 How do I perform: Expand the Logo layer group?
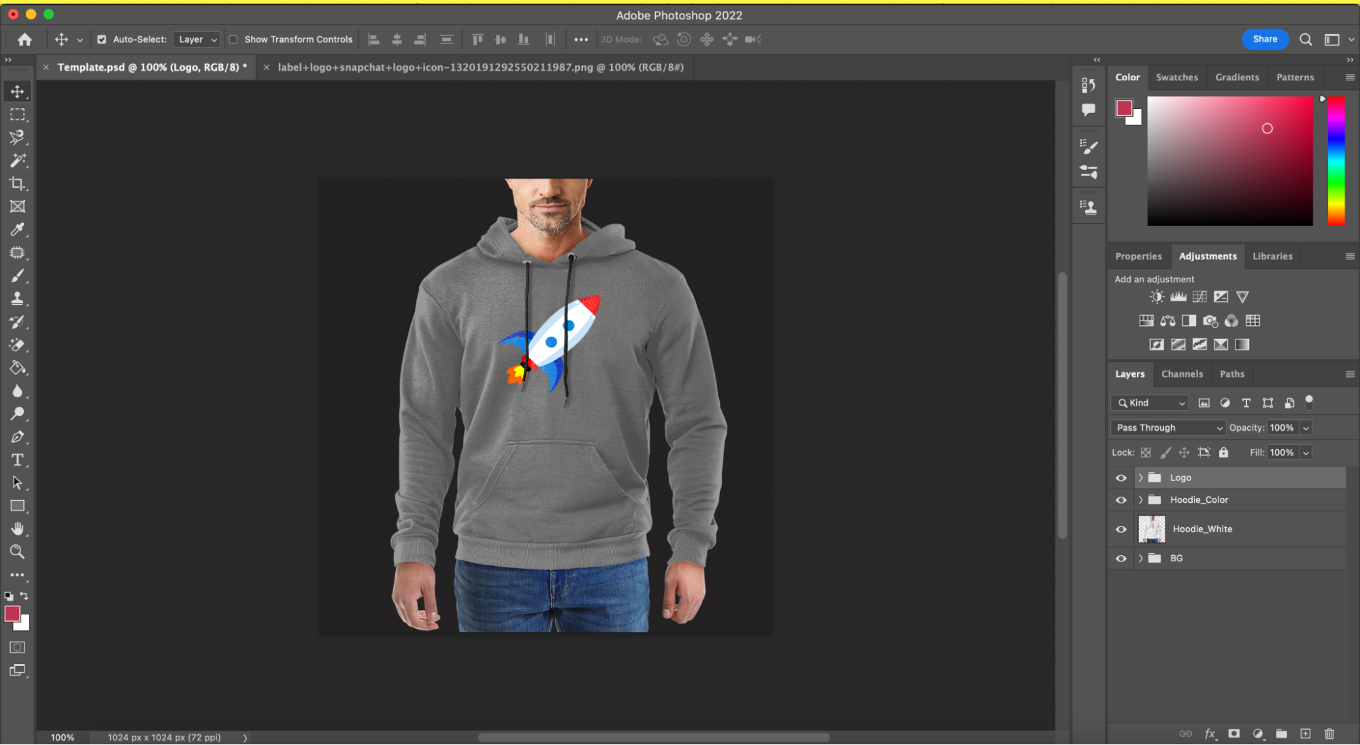pos(1141,478)
